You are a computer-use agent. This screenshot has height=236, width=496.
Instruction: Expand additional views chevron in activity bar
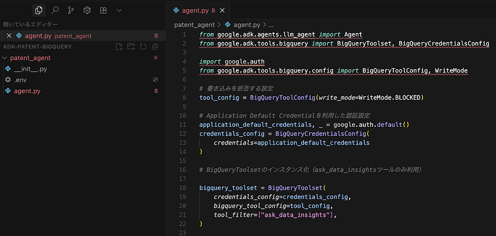point(119,11)
